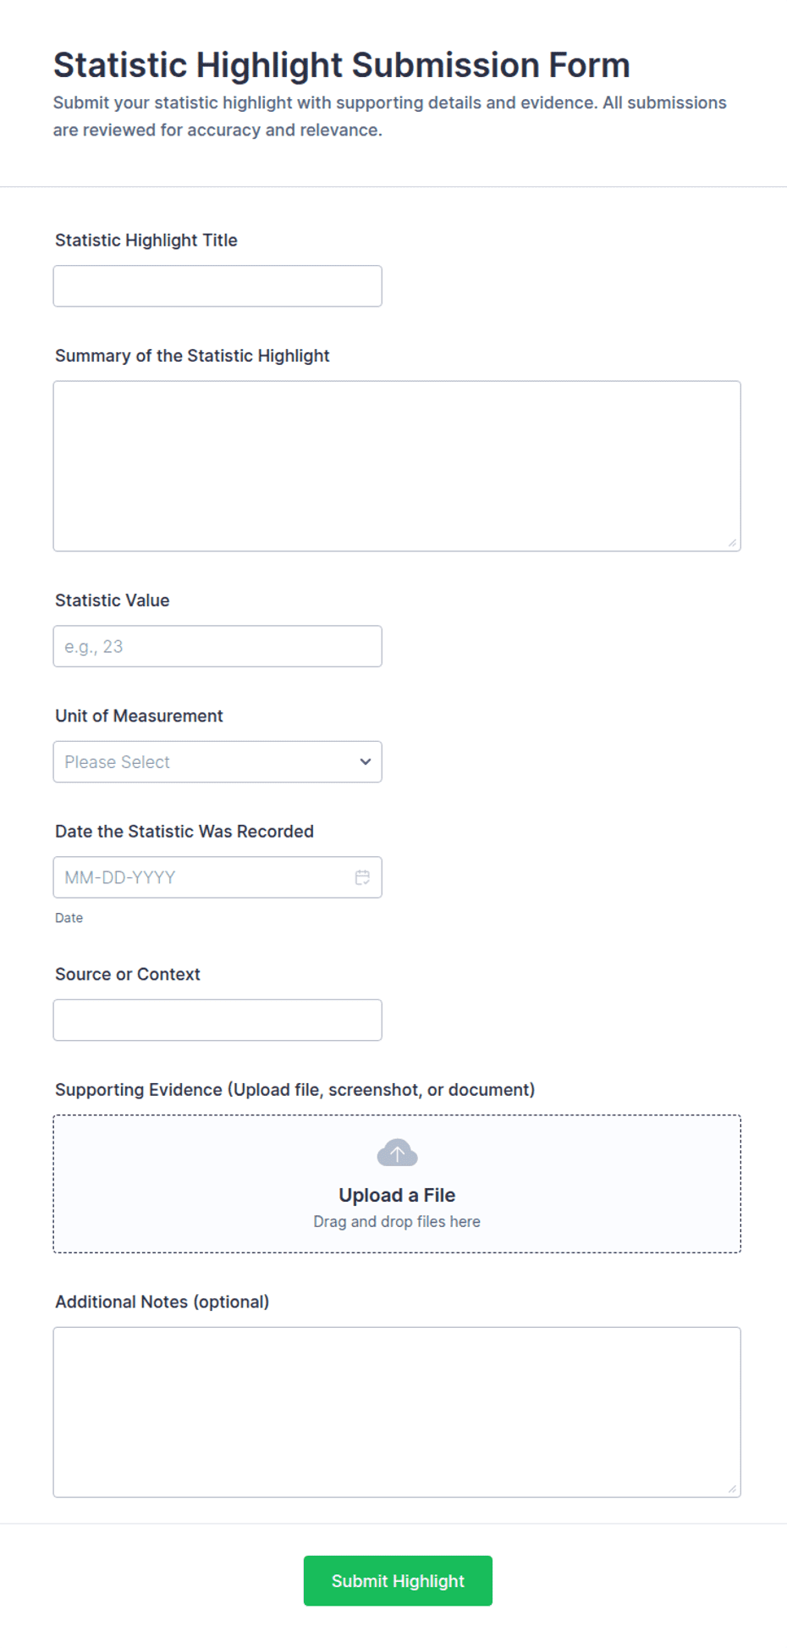Focus the Summary of the Statistic Highlight textarea
Viewport: 787px width, 1648px height.
(397, 466)
